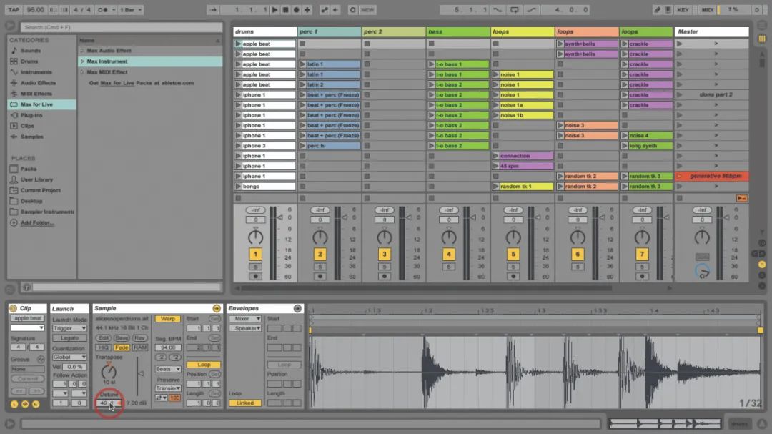This screenshot has height=434, width=772.
Task: Expand the Max Audio Effect folder
Action: coord(83,51)
